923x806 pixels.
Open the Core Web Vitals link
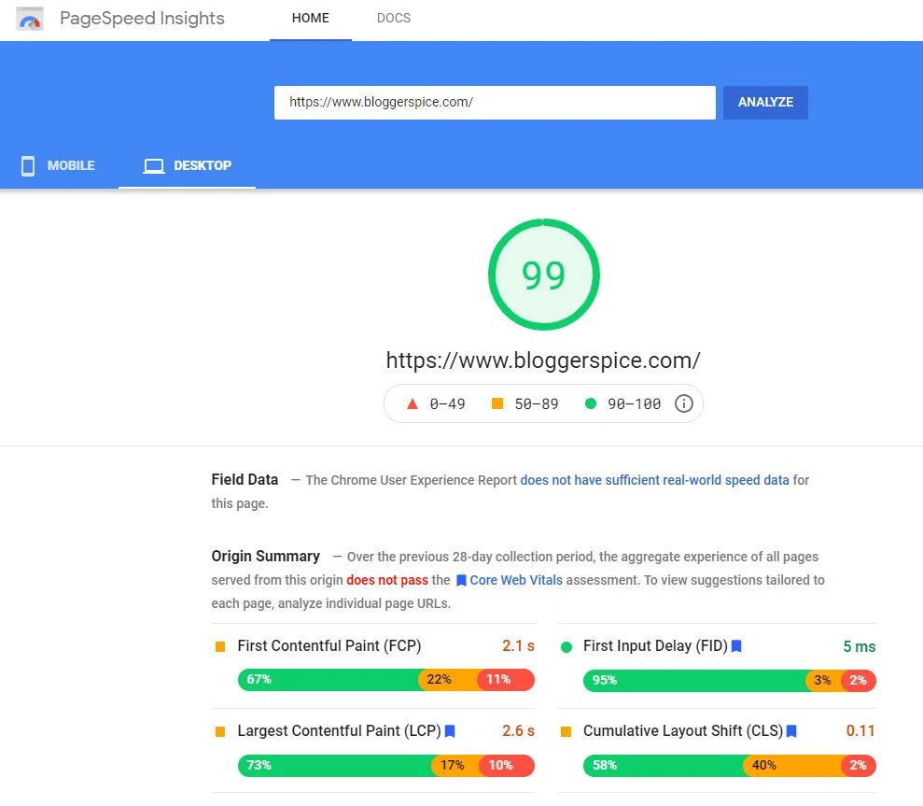pos(516,580)
